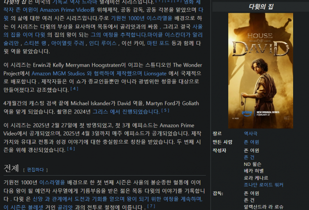Open the 역사극 genre link
The width and height of the screenshot is (309, 210).
tap(250, 134)
